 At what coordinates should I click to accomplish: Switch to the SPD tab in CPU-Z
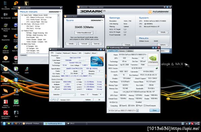point(80,53)
